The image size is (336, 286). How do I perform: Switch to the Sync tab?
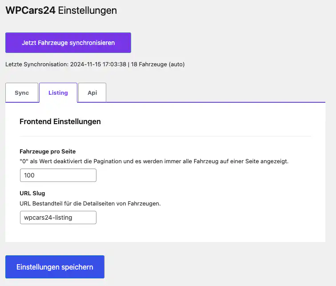click(22, 93)
